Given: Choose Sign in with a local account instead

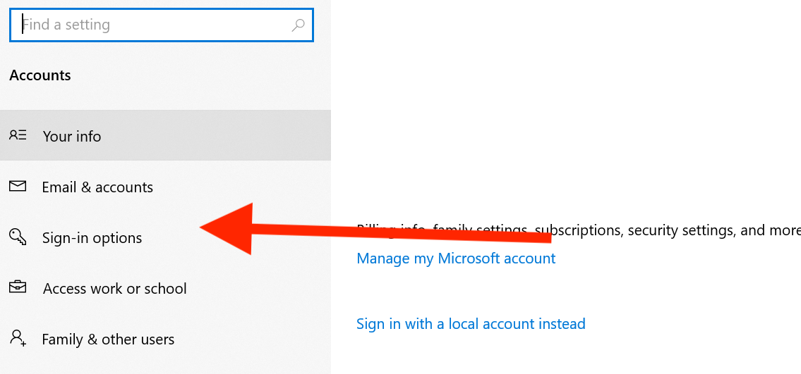Looking at the screenshot, I should pos(471,324).
